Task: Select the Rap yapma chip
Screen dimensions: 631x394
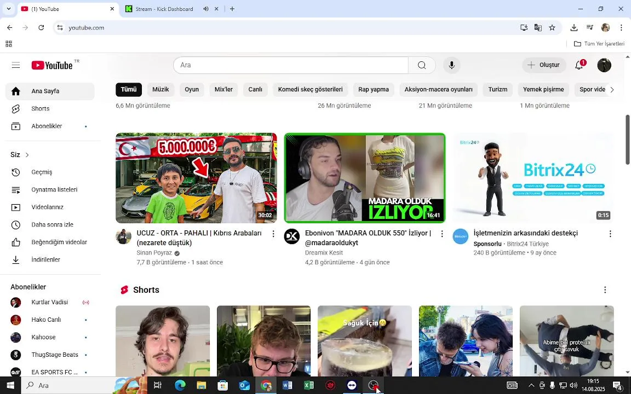Action: tap(374, 90)
